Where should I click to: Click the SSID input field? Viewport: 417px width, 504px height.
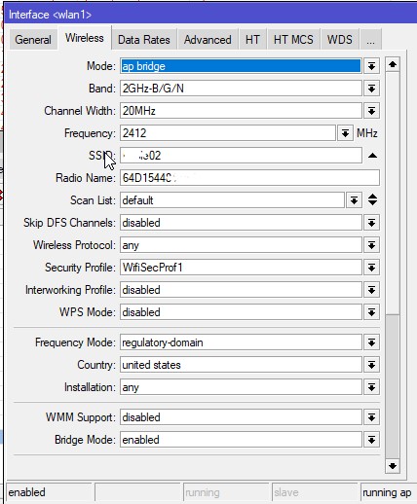241,156
